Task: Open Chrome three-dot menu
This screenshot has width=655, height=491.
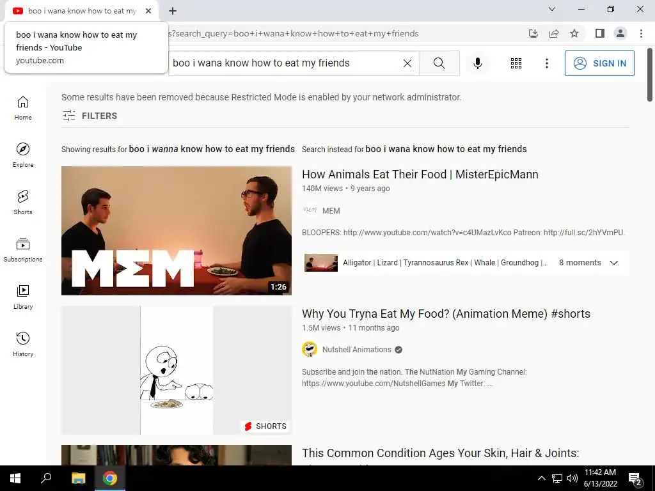Action: [x=641, y=33]
